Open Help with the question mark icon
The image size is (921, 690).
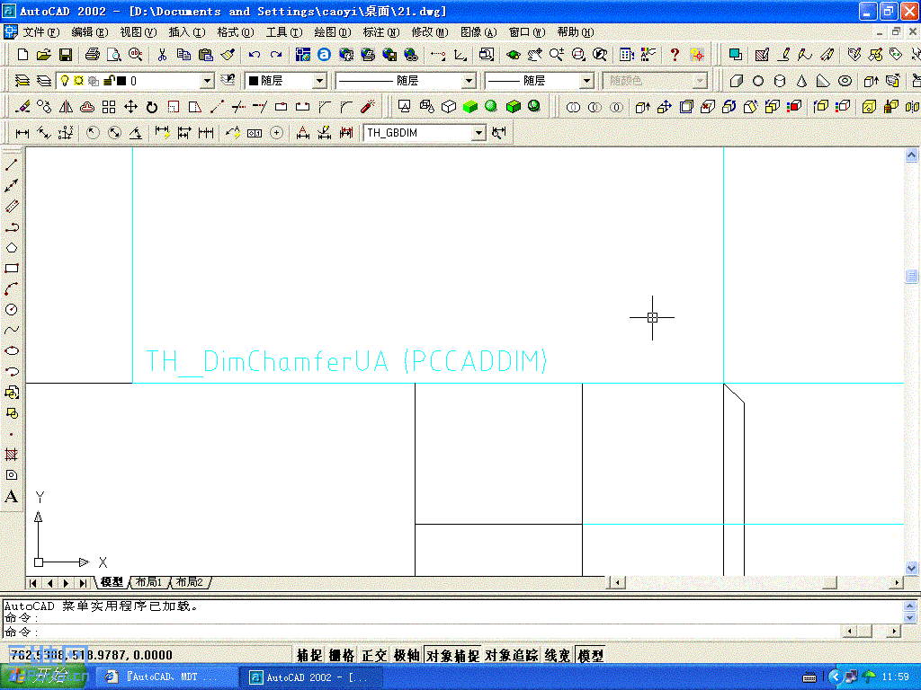[x=675, y=55]
